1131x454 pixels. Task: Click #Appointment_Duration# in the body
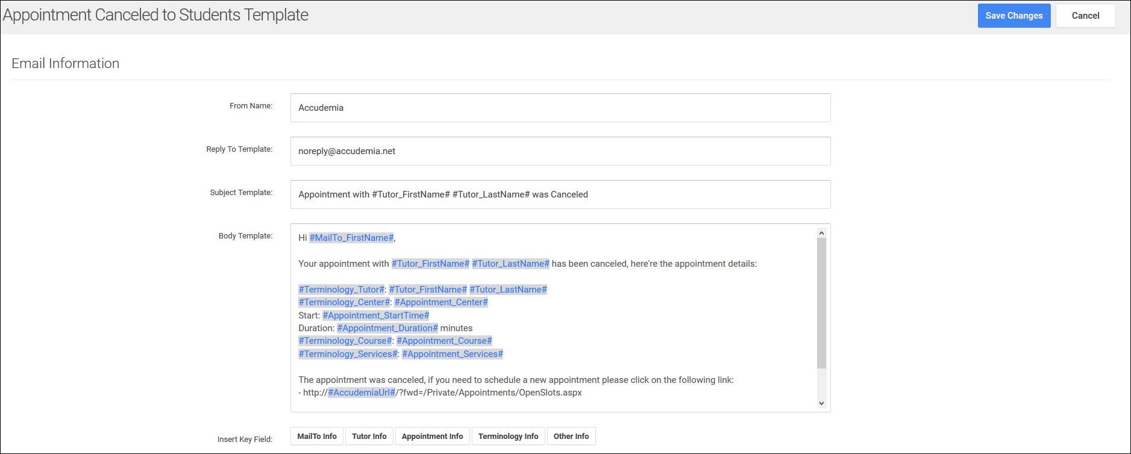click(x=387, y=328)
